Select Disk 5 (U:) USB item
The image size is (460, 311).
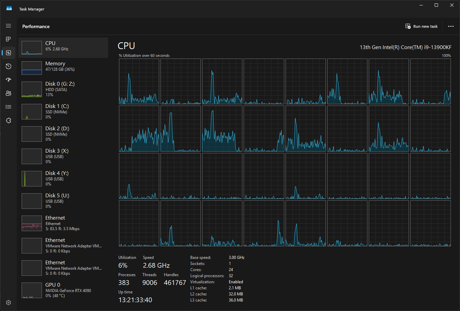(x=63, y=201)
